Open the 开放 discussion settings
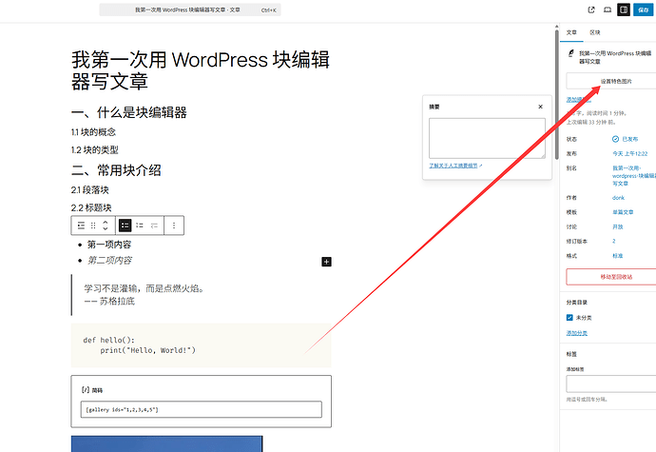 pos(618,226)
